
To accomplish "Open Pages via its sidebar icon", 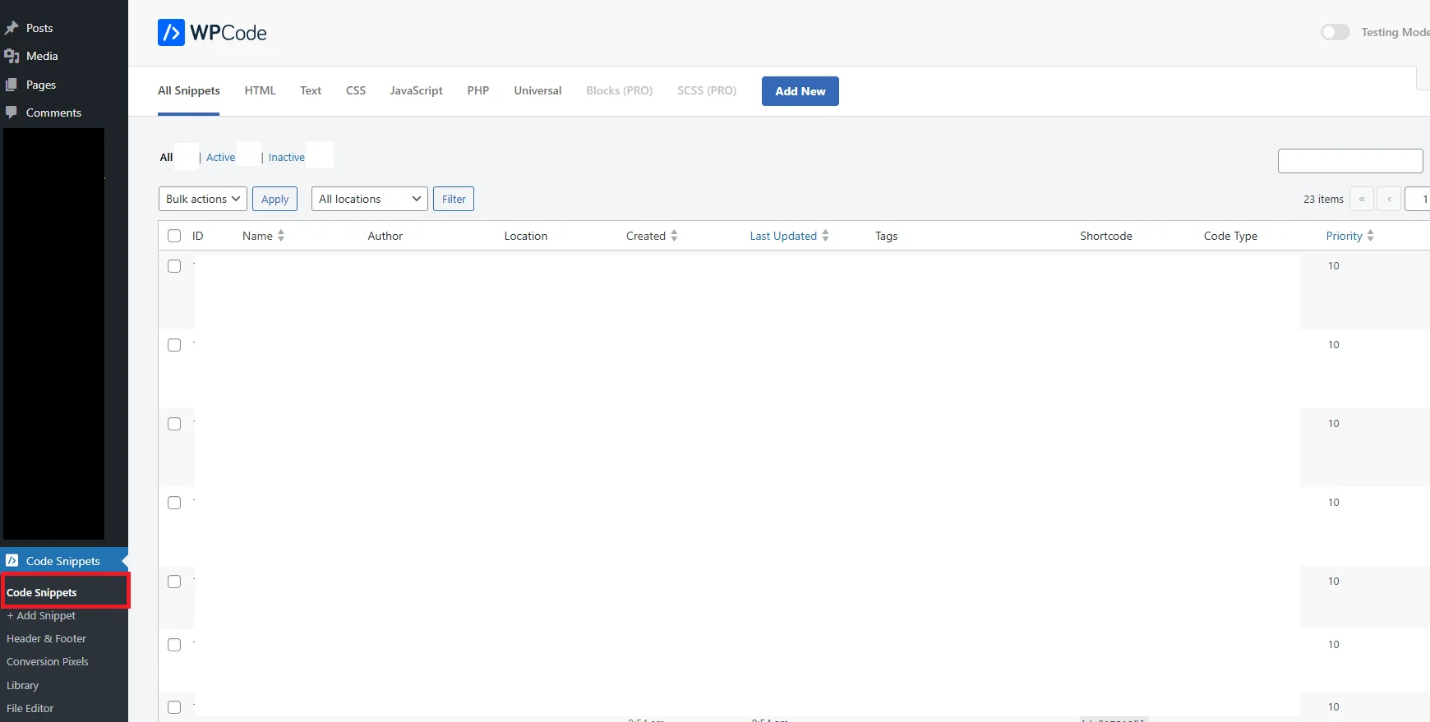I will tap(12, 85).
